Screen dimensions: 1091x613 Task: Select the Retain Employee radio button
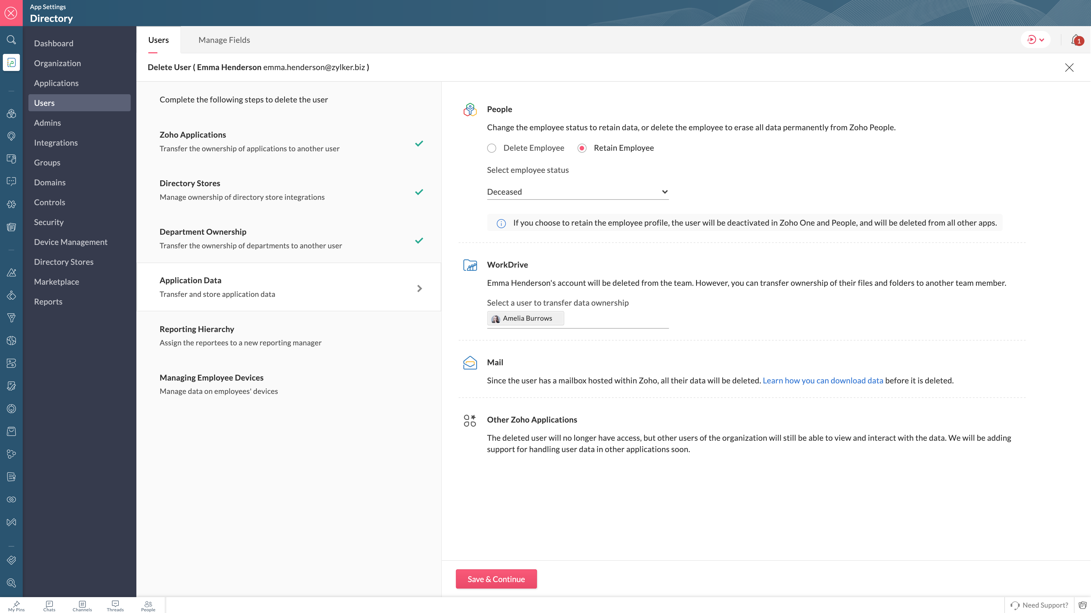pos(582,148)
